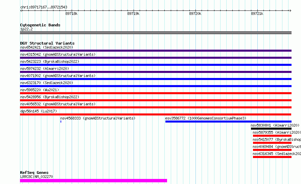Viewport: 301px width, 184px height.
Task: Click the nsv5415077 ByrskaBishop label
Action: point(277,139)
